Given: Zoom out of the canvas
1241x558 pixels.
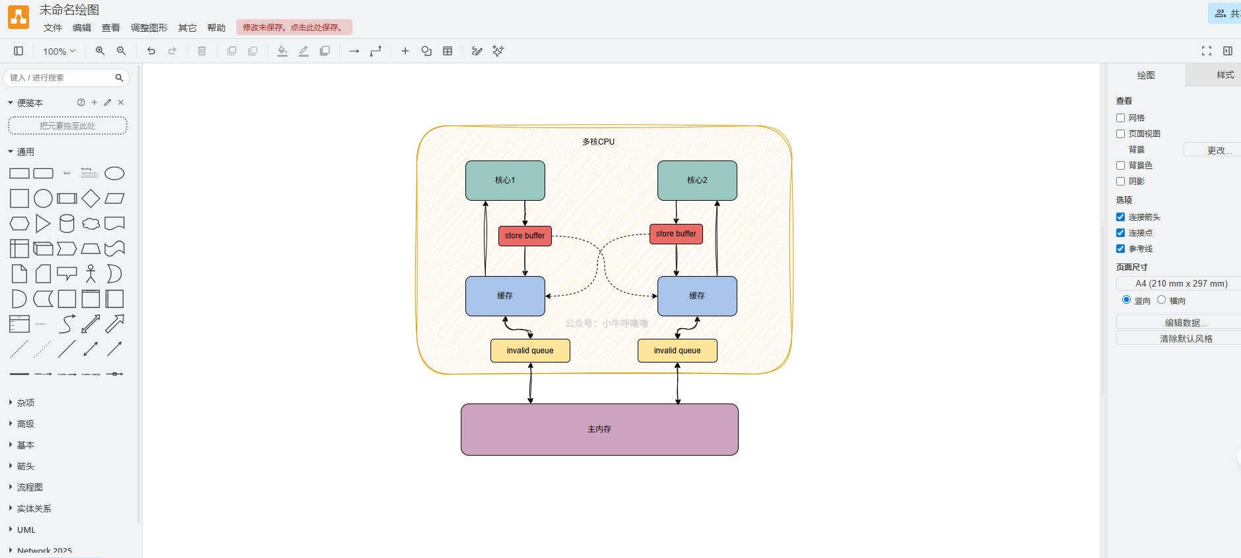Looking at the screenshot, I should [121, 51].
